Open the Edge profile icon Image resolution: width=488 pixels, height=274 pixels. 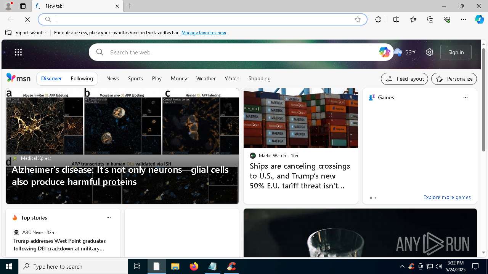tap(8, 6)
